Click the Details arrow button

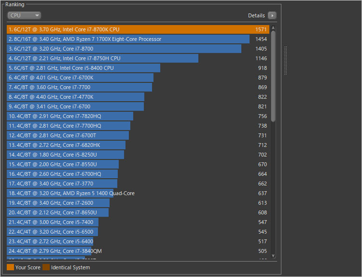click(272, 15)
